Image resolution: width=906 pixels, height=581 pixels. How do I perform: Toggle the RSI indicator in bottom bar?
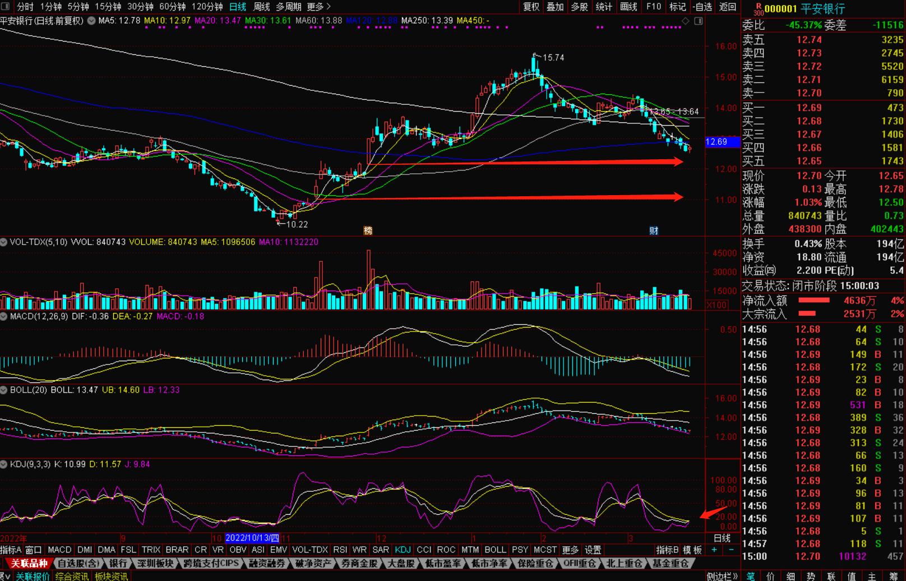click(x=340, y=550)
